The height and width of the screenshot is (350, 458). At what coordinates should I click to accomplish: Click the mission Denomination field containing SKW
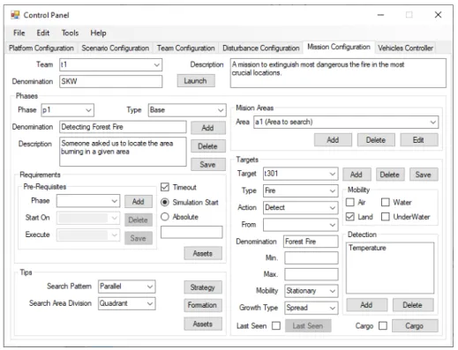click(110, 81)
